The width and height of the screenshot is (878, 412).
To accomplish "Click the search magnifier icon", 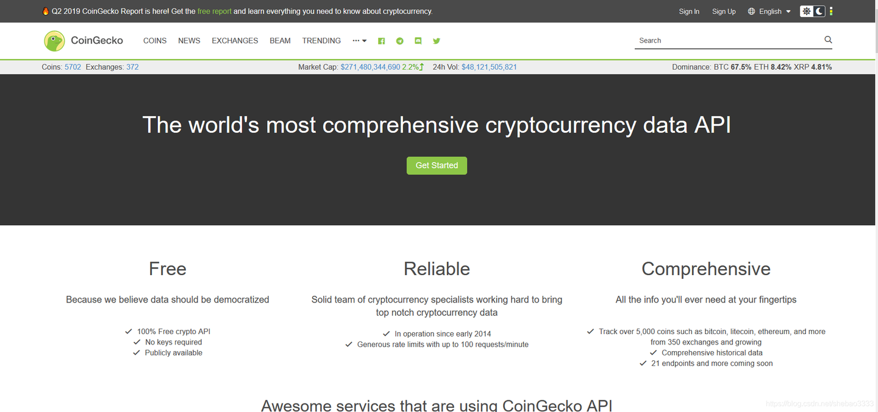I will tap(828, 40).
